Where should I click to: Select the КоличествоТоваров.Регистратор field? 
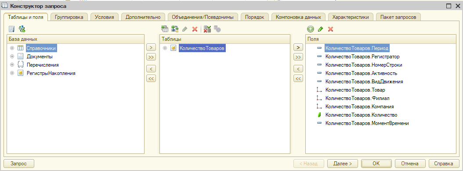[362, 56]
